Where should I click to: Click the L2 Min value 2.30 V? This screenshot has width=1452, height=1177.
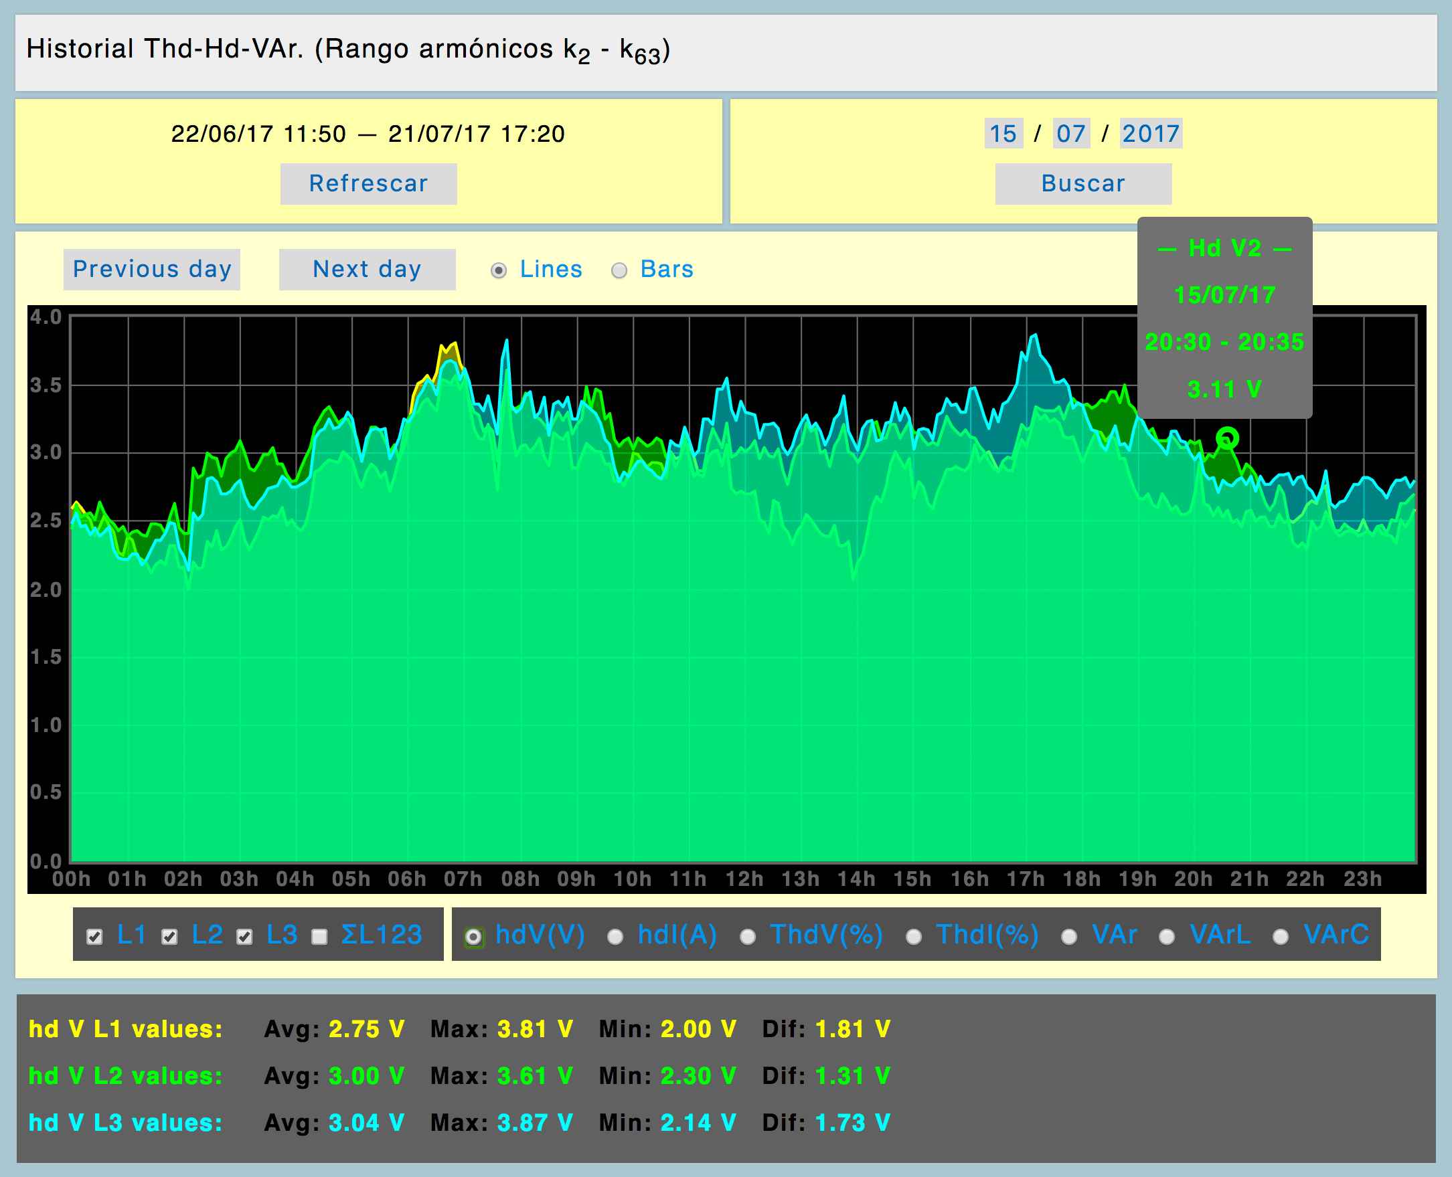coord(698,1076)
